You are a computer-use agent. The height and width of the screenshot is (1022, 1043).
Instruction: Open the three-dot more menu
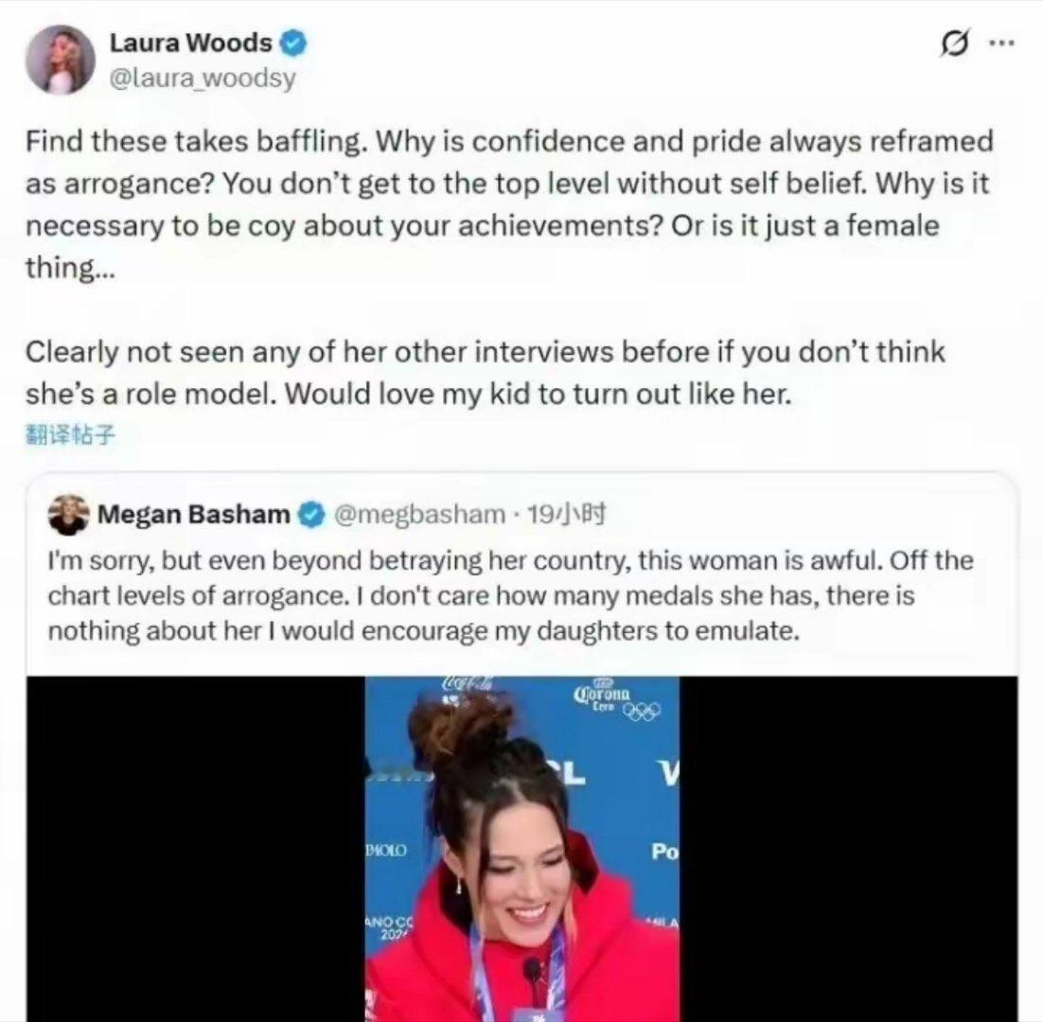pyautogui.click(x=1001, y=44)
